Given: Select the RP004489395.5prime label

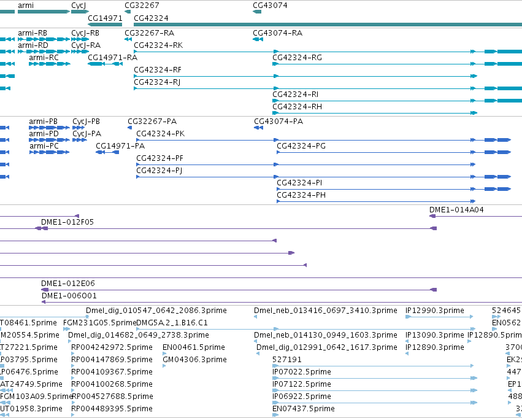Looking at the screenshot, I should click(112, 409).
